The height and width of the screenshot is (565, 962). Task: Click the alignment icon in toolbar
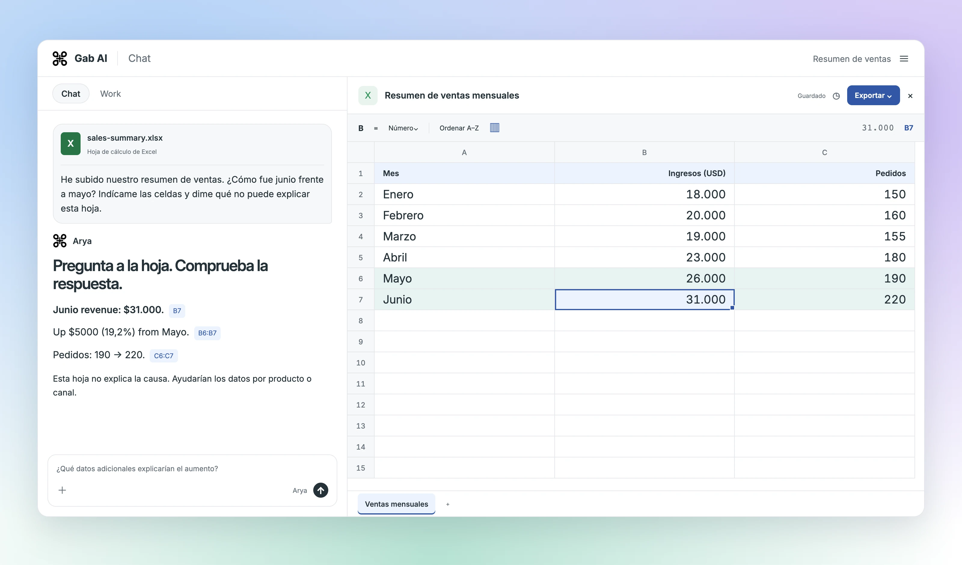point(376,128)
